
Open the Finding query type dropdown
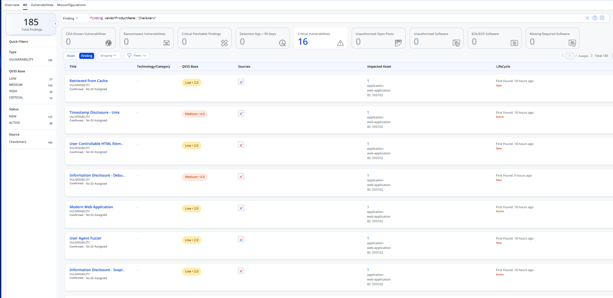point(71,18)
